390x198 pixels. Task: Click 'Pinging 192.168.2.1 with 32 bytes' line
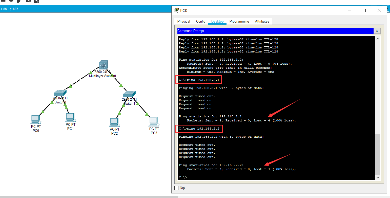tap(221, 88)
